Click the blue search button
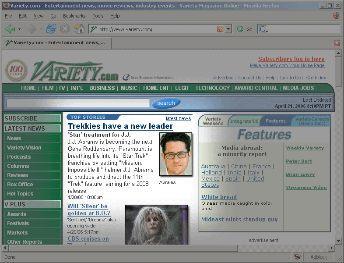344x263 pixels. click(x=166, y=103)
